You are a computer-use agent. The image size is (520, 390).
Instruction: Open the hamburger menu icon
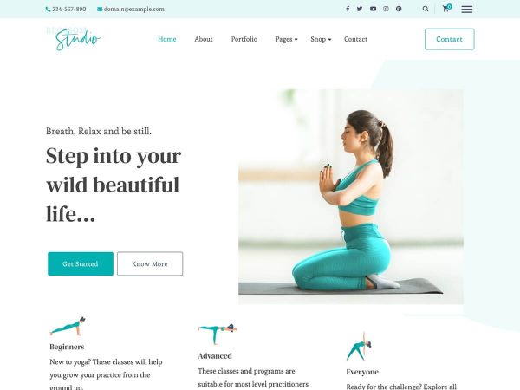pos(467,10)
